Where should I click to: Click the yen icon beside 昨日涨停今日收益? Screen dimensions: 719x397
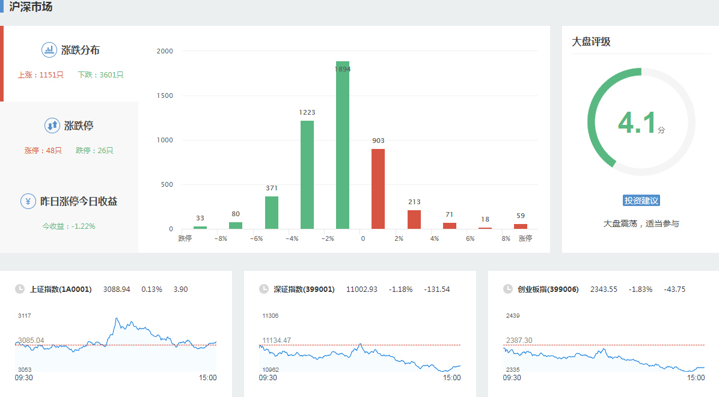28,201
